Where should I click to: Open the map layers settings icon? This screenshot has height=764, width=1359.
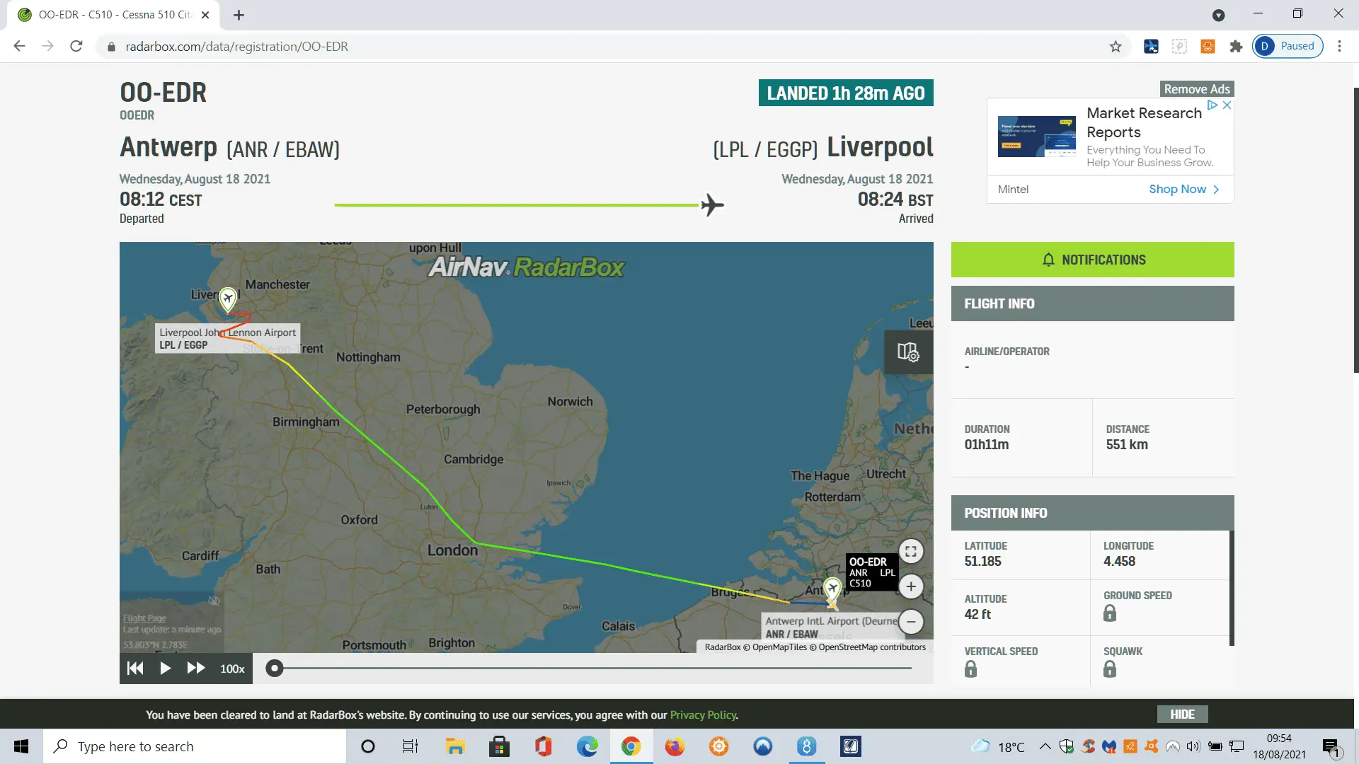(x=908, y=352)
